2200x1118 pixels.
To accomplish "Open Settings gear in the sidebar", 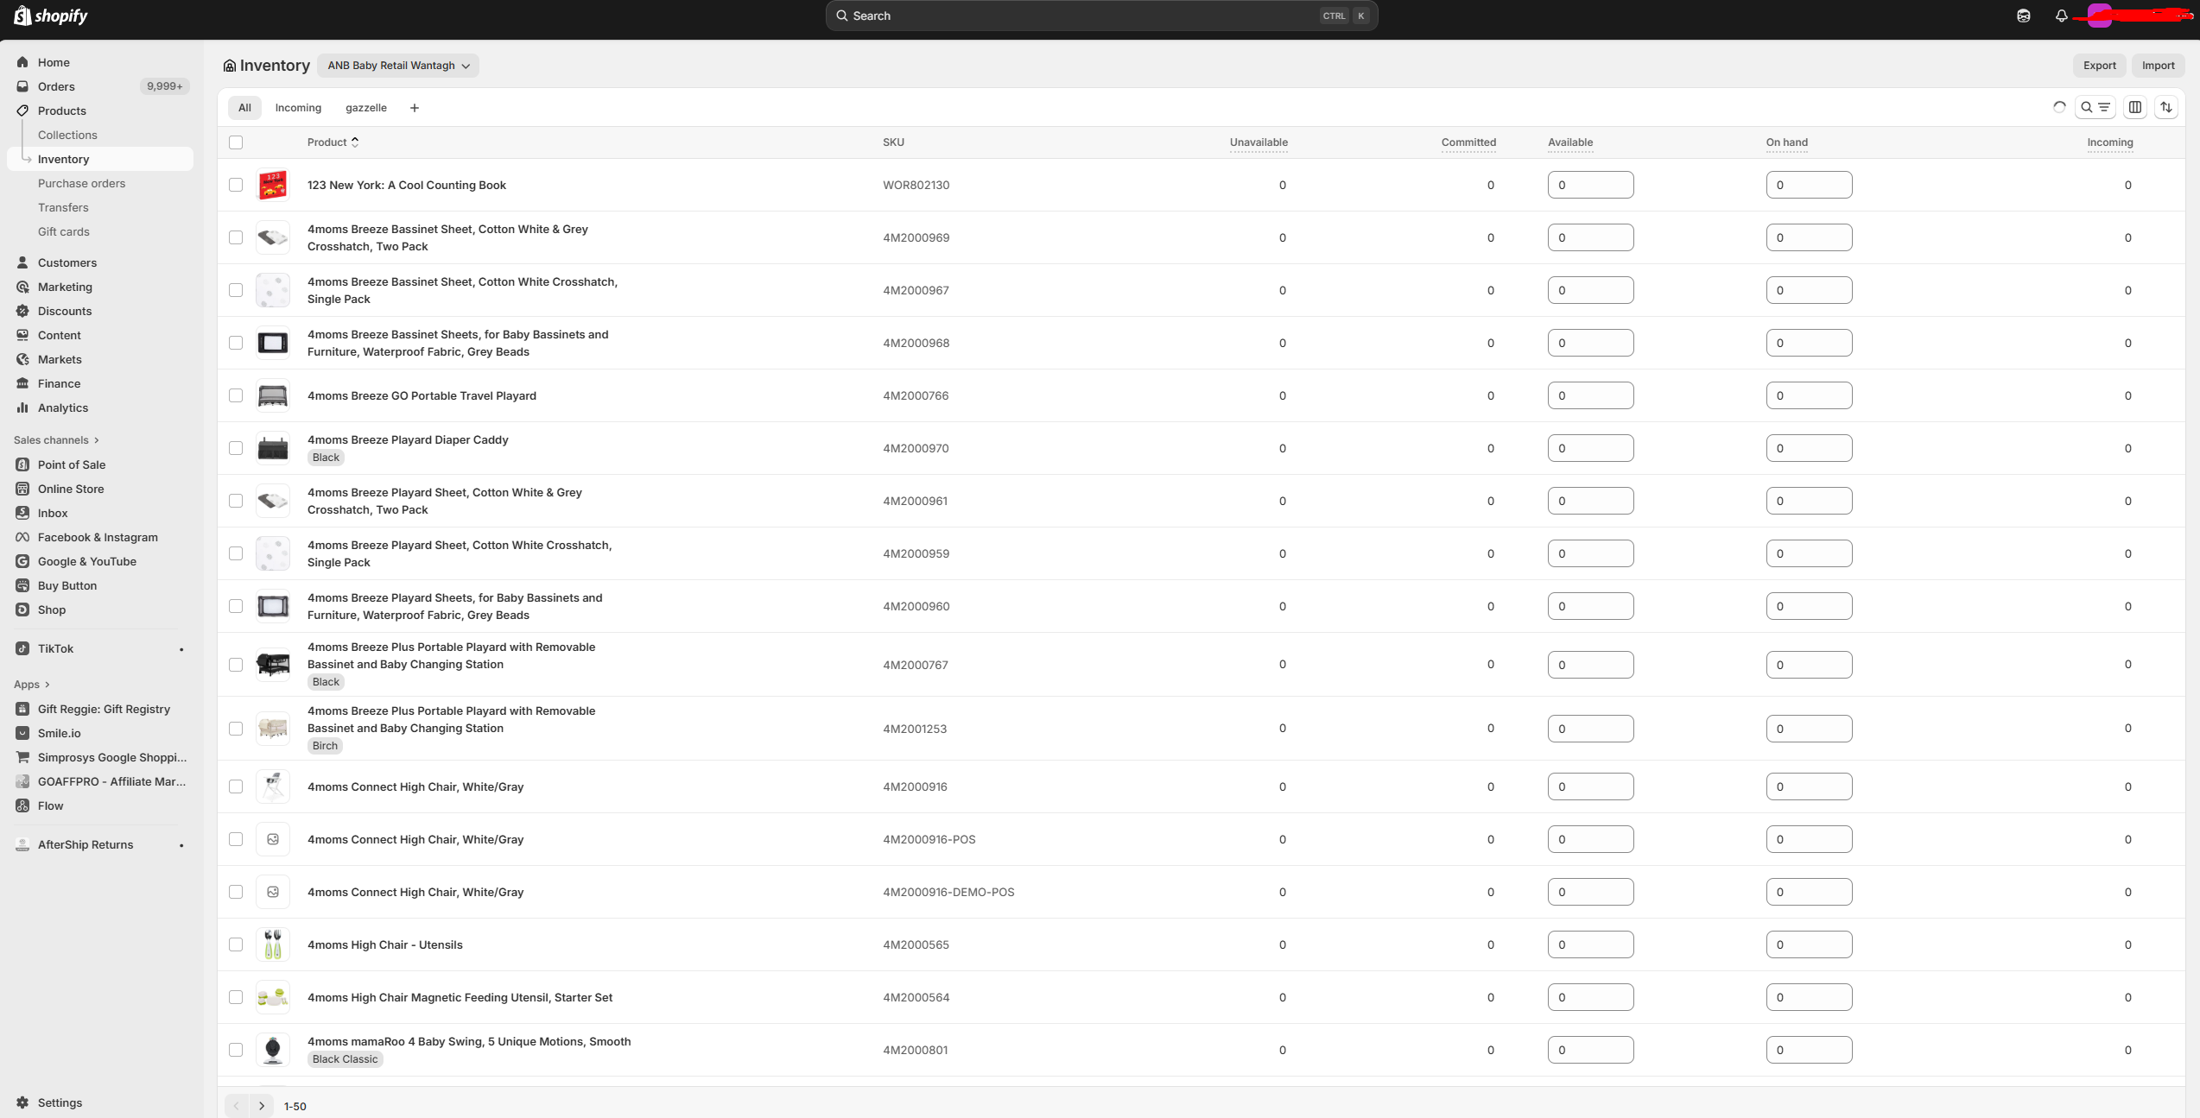I will 22,1102.
